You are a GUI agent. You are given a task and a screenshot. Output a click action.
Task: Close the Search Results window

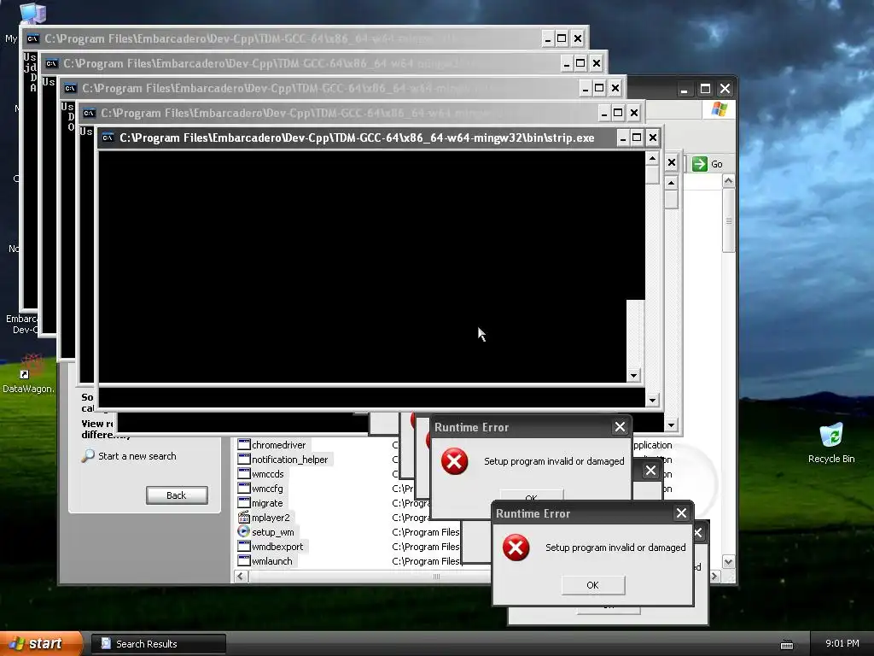click(x=725, y=89)
